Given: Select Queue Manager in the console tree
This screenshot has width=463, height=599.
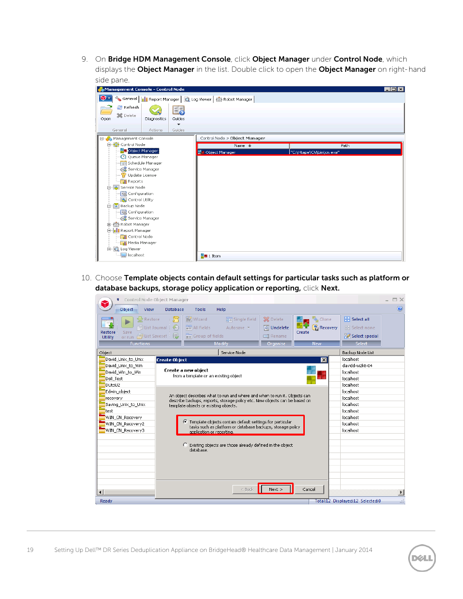Looking at the screenshot, I should pyautogui.click(x=143, y=157).
